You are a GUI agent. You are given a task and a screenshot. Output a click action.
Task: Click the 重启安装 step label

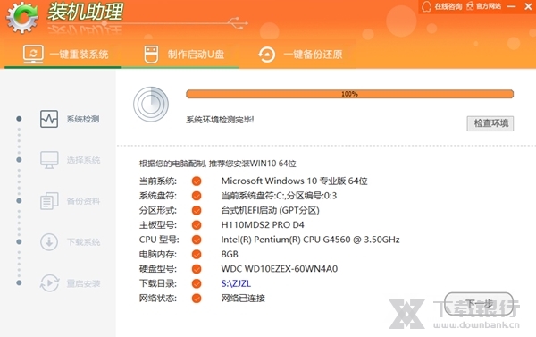click(83, 283)
